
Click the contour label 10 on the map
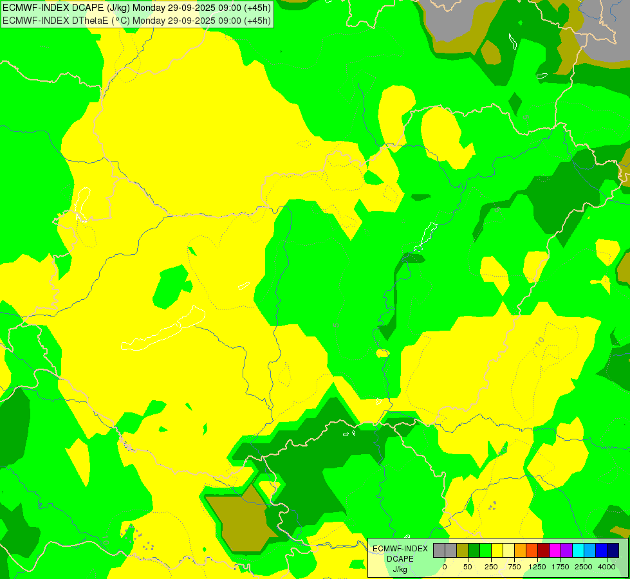[539, 340]
